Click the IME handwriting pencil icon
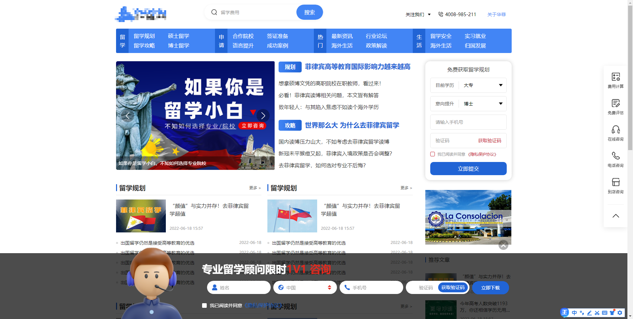This screenshot has width=633, height=319. [589, 313]
